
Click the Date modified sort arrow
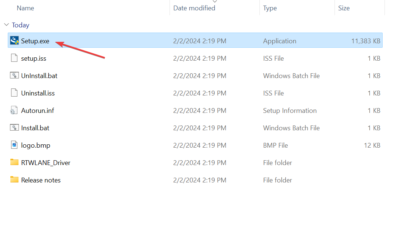pos(215,2)
